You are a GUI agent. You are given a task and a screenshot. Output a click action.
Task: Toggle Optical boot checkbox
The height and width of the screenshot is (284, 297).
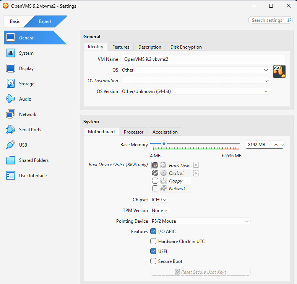[x=155, y=173]
